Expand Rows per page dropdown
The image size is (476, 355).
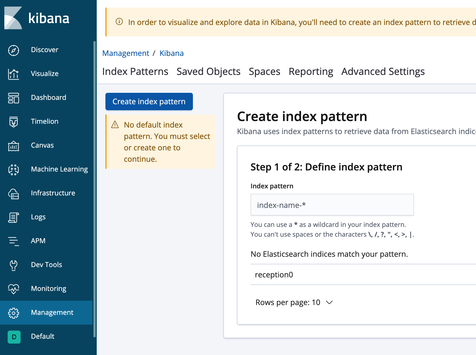[294, 302]
